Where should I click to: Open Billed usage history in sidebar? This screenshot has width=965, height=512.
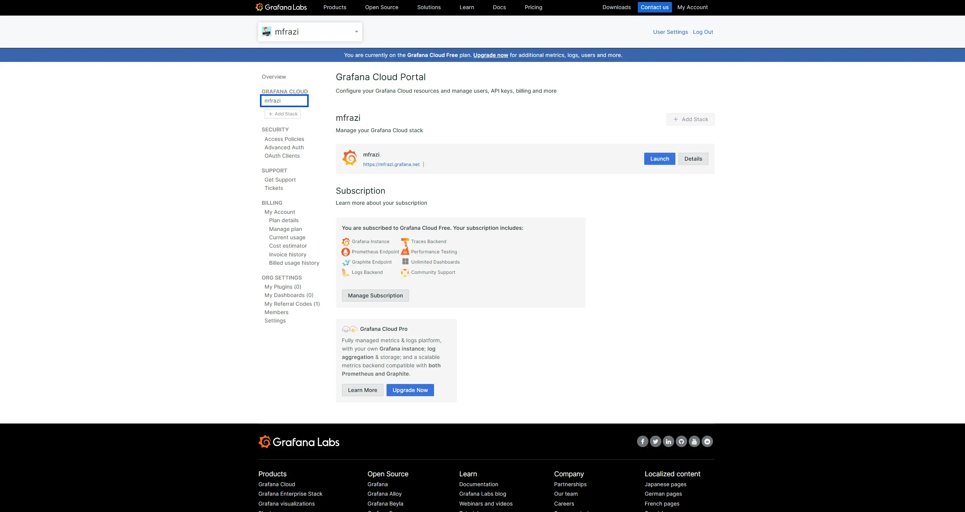pyautogui.click(x=294, y=263)
